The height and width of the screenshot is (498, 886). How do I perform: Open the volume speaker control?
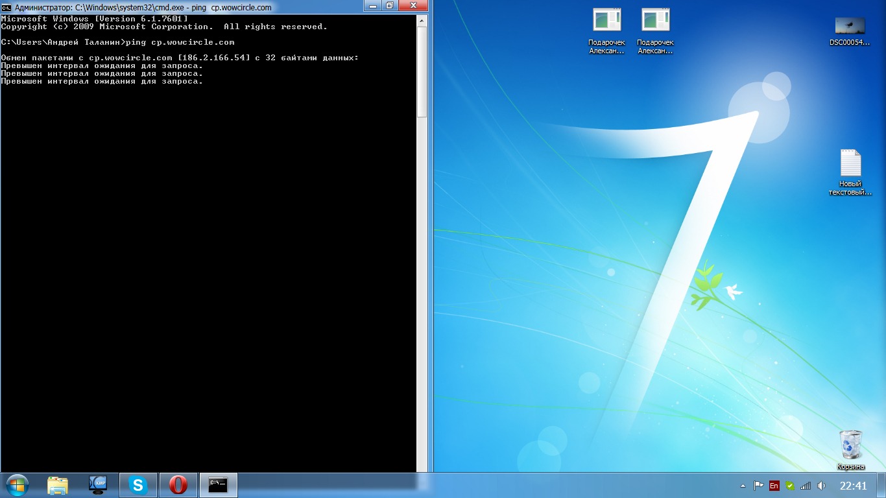(821, 486)
